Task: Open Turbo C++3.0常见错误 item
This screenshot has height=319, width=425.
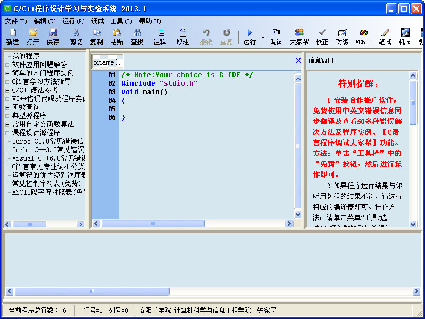Action: tap(48, 149)
